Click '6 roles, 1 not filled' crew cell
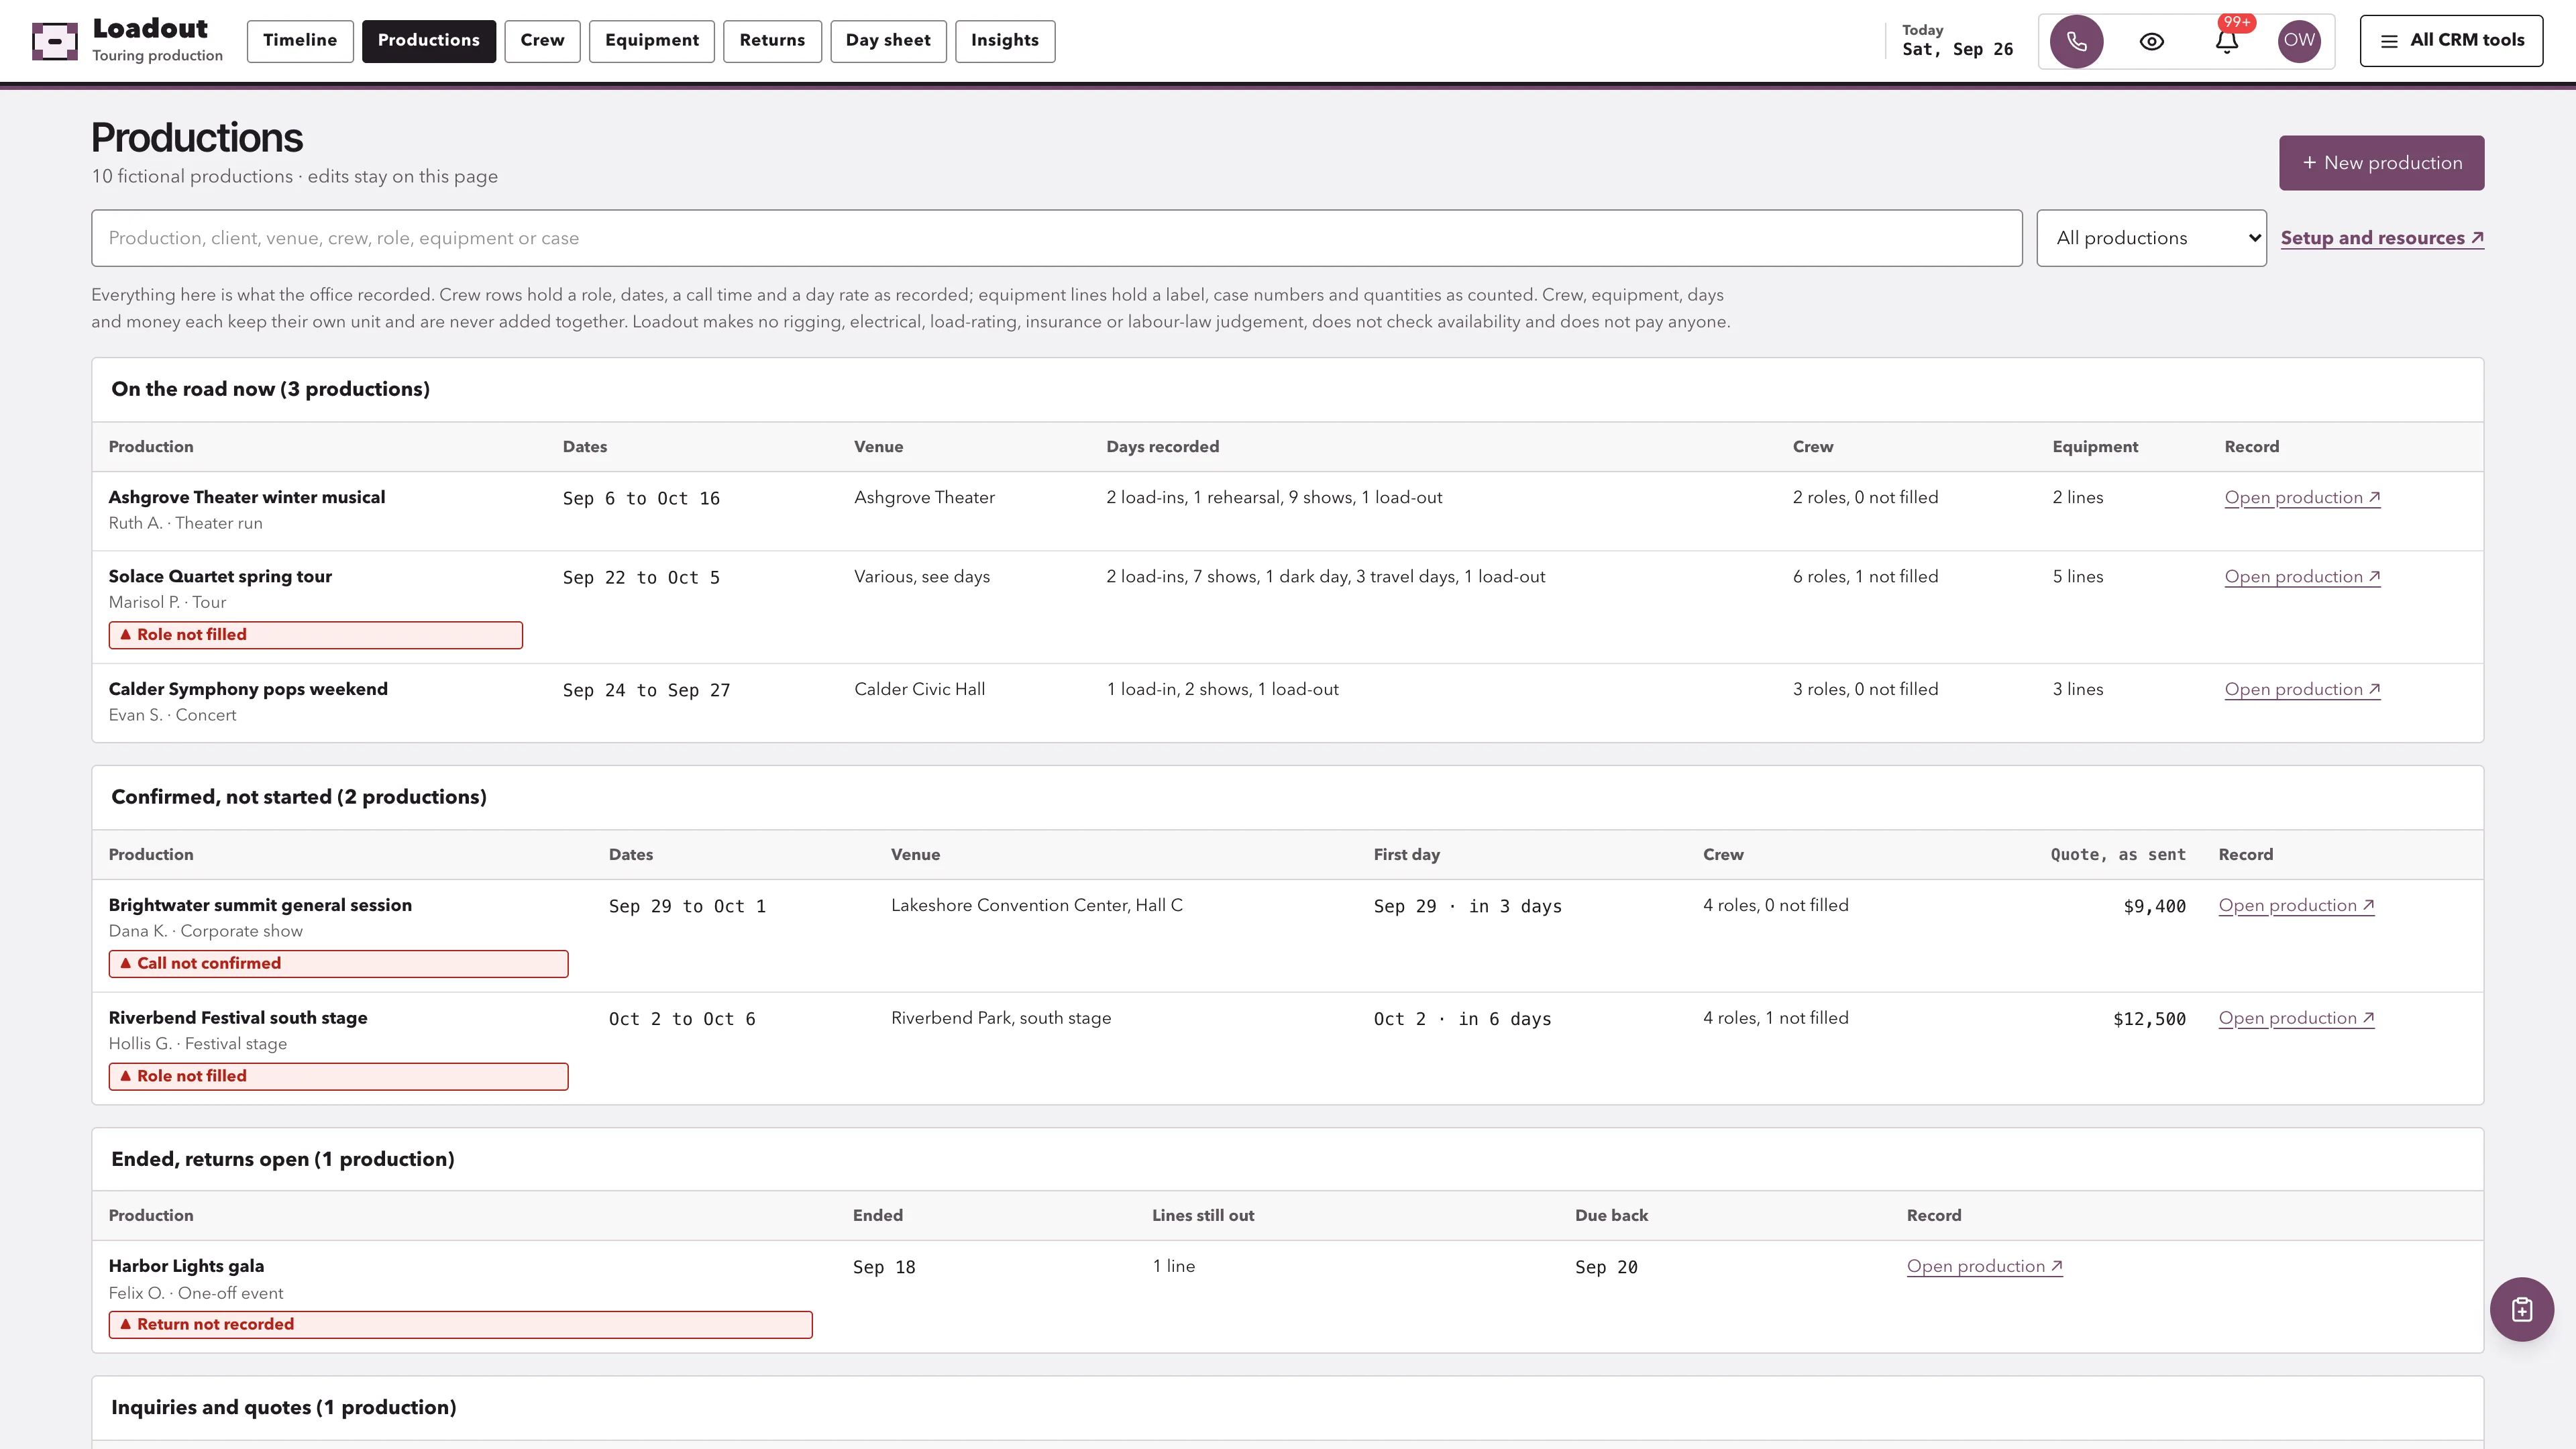Screen dimensions: 2576x1449 [1865, 577]
